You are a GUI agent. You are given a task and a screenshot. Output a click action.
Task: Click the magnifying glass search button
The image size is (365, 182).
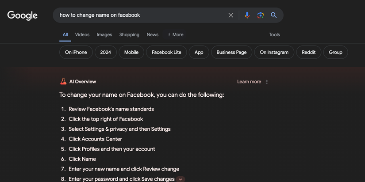[274, 15]
